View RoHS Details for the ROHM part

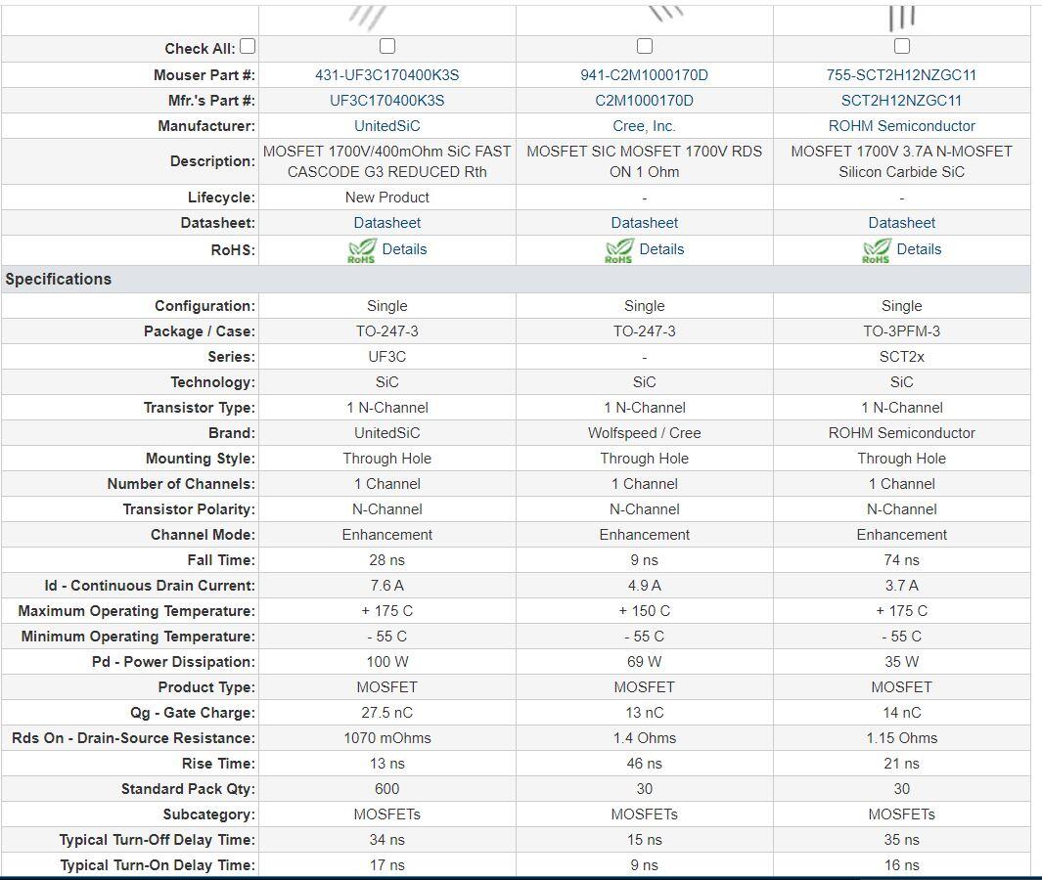919,249
